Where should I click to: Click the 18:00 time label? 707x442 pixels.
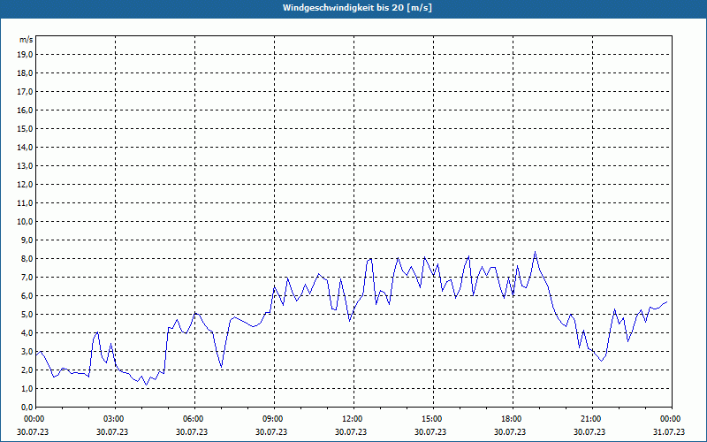click(513, 419)
